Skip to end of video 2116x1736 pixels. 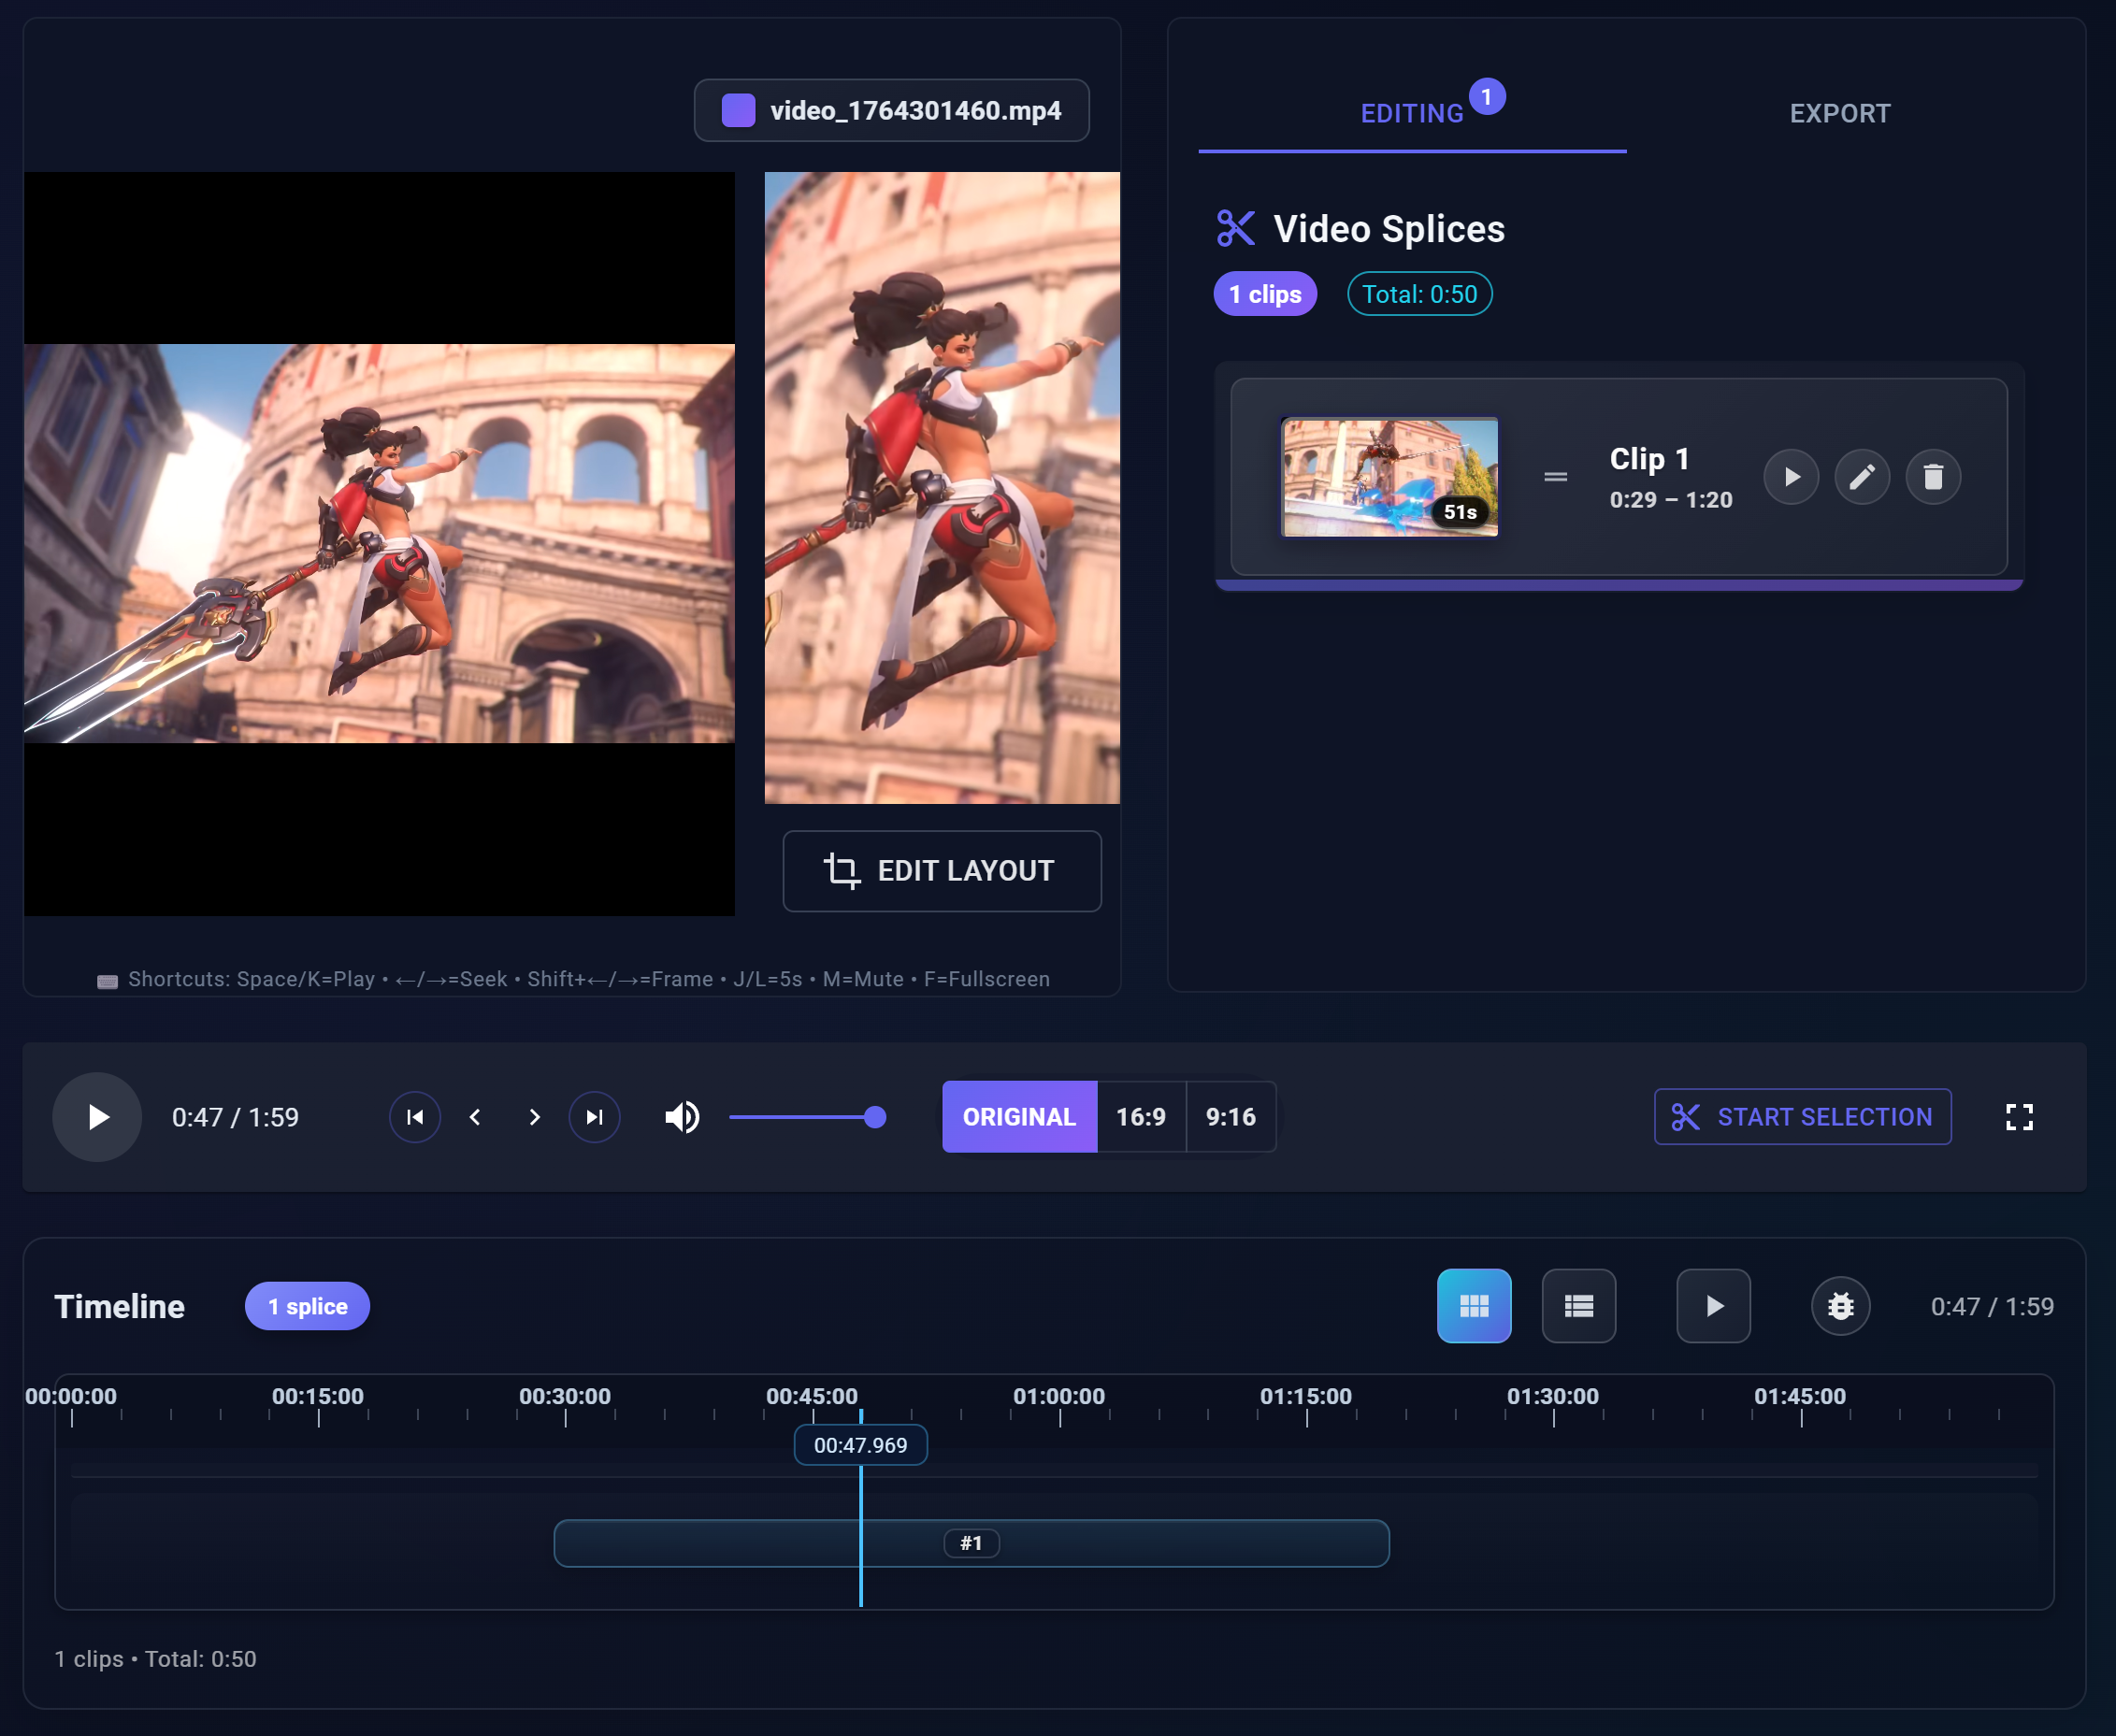(x=594, y=1117)
